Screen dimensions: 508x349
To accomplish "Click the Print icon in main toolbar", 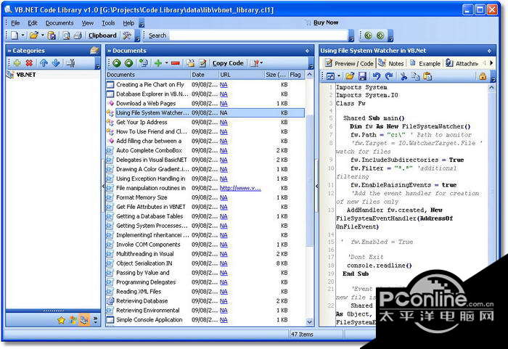I will pyautogui.click(x=78, y=36).
